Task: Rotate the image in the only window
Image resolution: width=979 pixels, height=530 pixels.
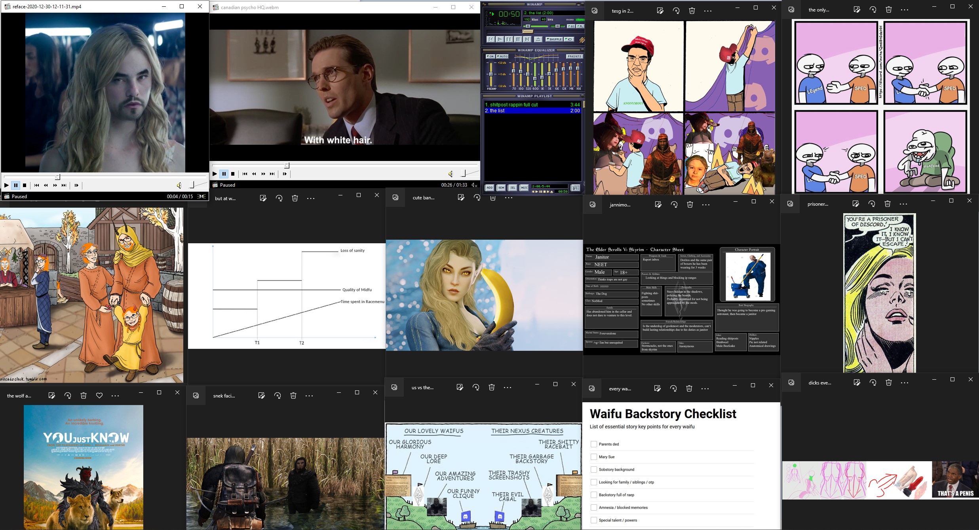Action: [x=873, y=9]
